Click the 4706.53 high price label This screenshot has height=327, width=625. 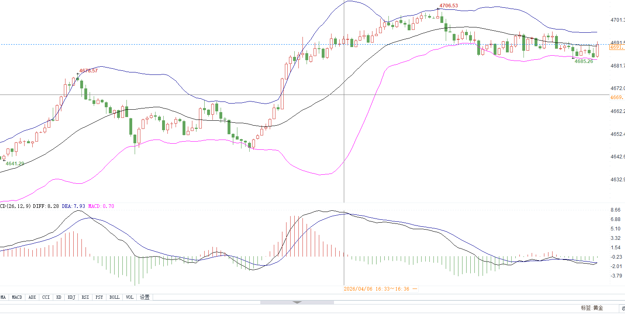(x=449, y=6)
